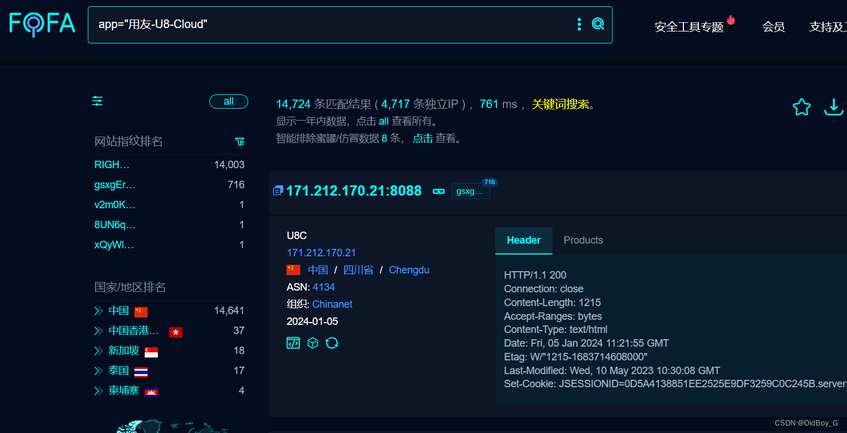Click the IP link 171.212.170.21

pyautogui.click(x=321, y=253)
